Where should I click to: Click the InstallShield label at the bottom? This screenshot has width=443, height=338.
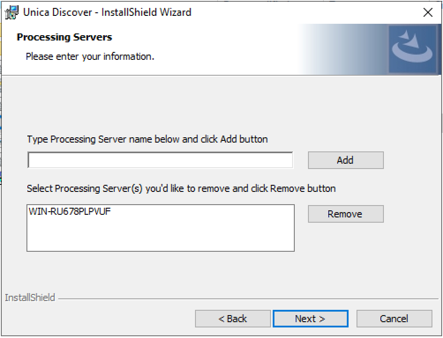(30, 298)
